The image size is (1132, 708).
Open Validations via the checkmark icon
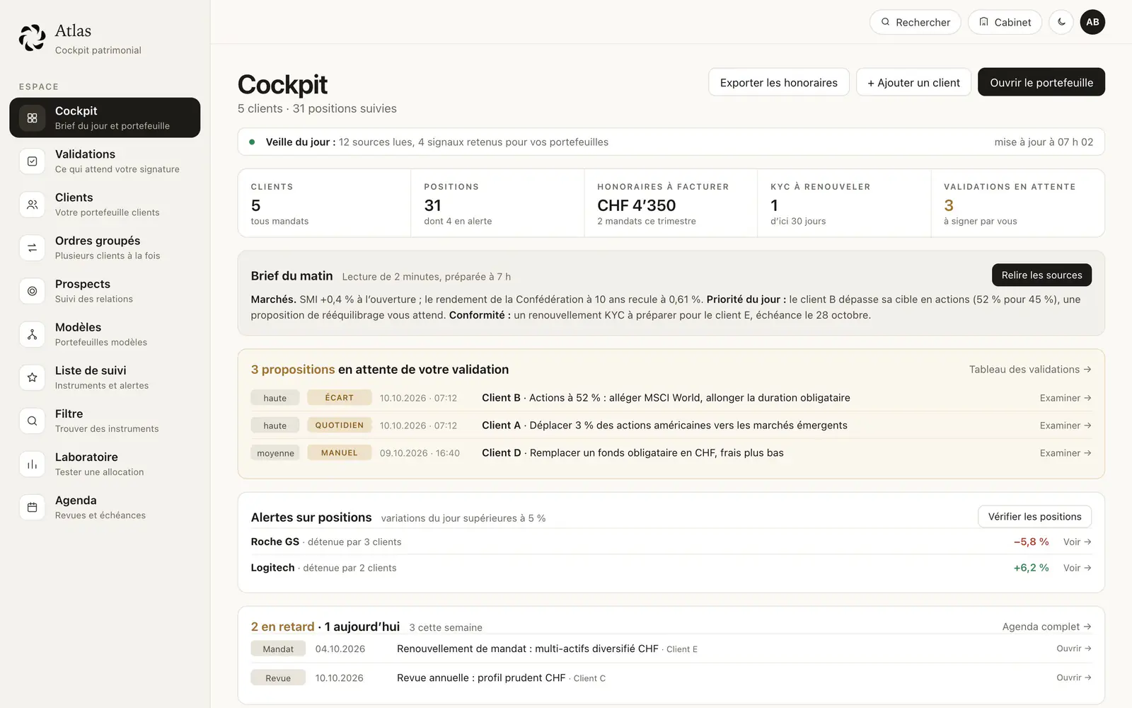32,161
